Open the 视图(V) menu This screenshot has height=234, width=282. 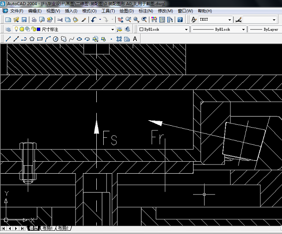click(53, 11)
